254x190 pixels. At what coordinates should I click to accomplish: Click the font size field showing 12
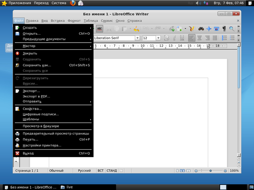tap(149, 38)
